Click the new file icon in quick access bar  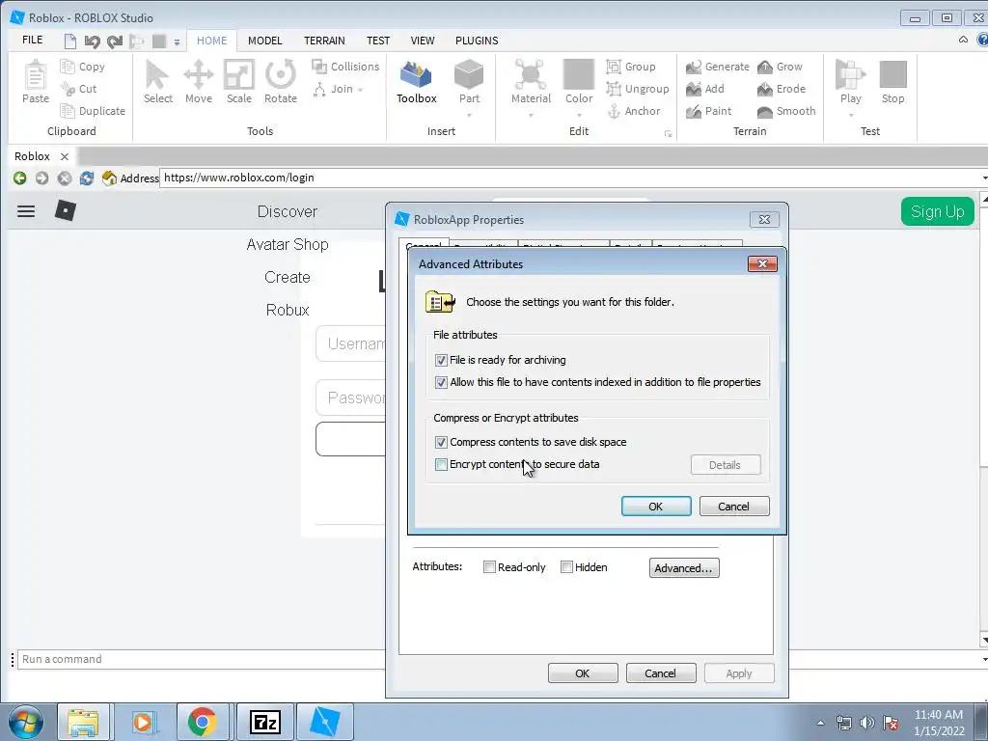point(70,41)
